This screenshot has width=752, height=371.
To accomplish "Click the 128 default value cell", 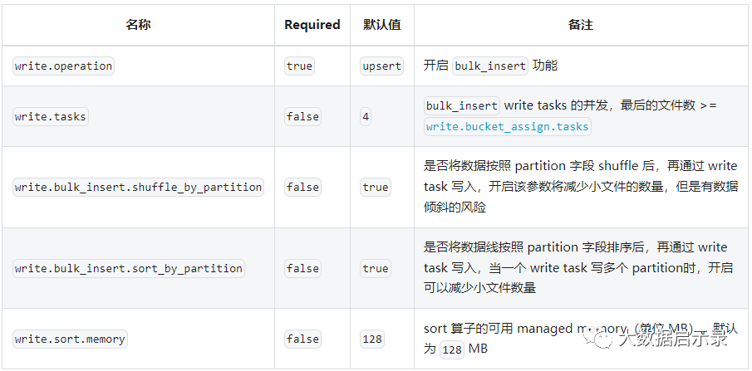I will click(x=372, y=339).
